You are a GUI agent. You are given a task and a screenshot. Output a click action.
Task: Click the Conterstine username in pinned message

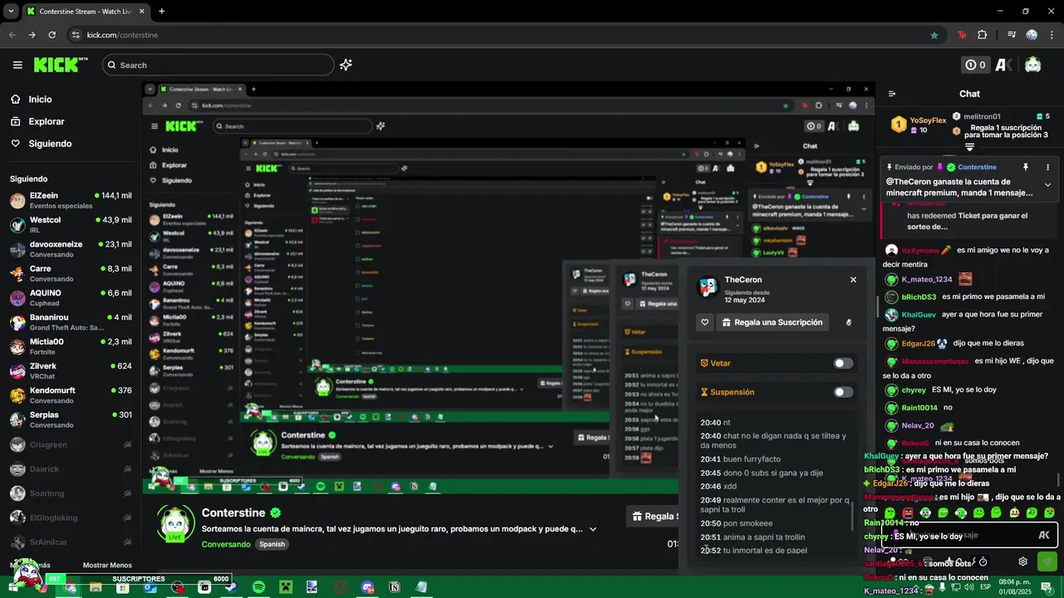[977, 167]
